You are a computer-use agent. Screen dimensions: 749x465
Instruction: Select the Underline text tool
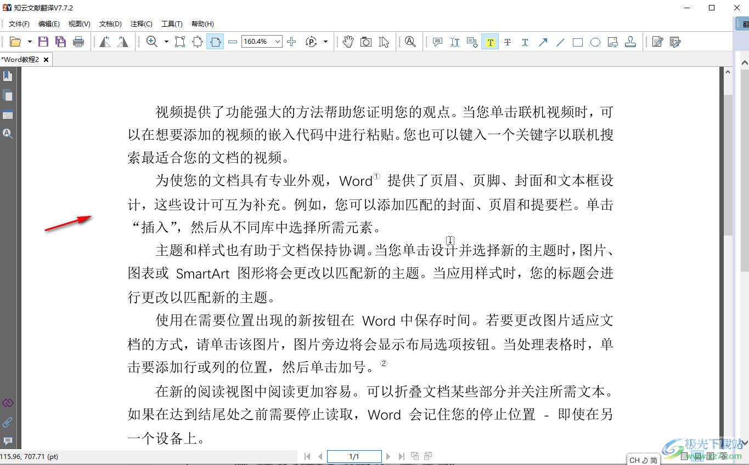click(525, 42)
